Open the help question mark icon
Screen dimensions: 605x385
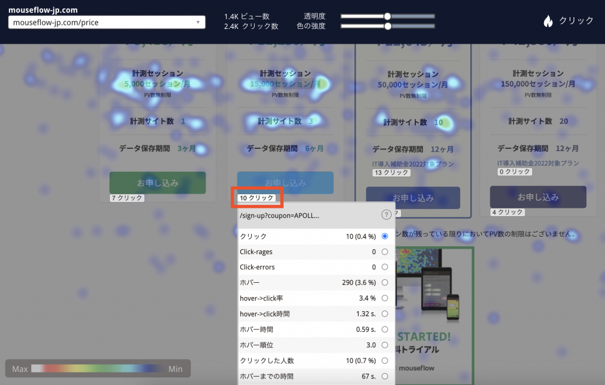pyautogui.click(x=386, y=215)
